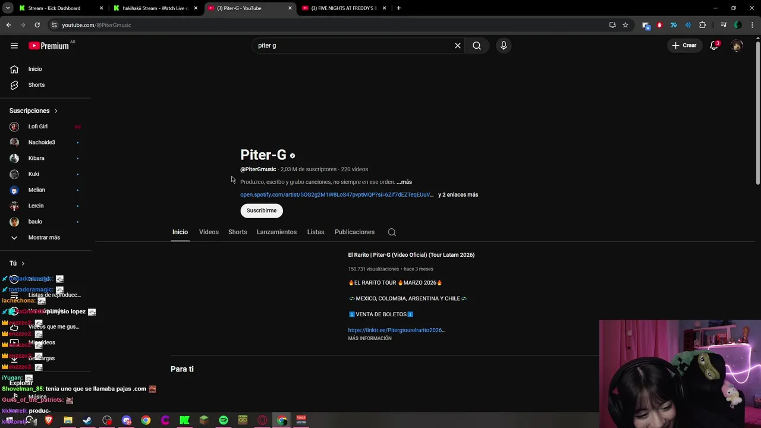Launch Brave browser from the taskbar

(49, 420)
